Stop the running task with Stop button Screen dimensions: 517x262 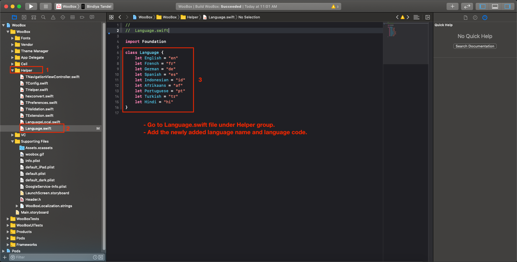(x=46, y=6)
